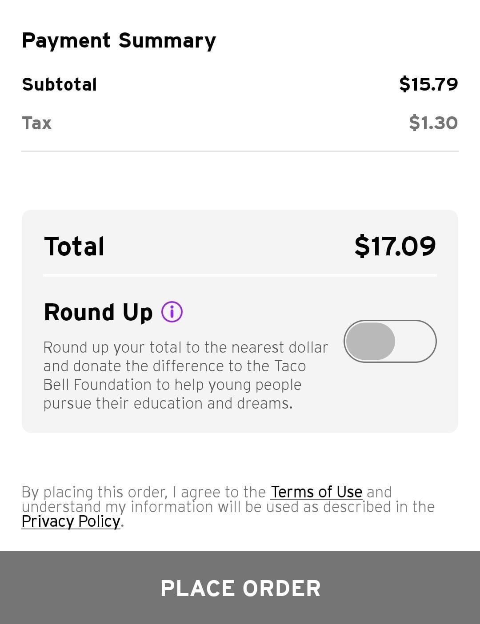The image size is (480, 624).
Task: Open the Round Up info icon
Action: coord(172,312)
